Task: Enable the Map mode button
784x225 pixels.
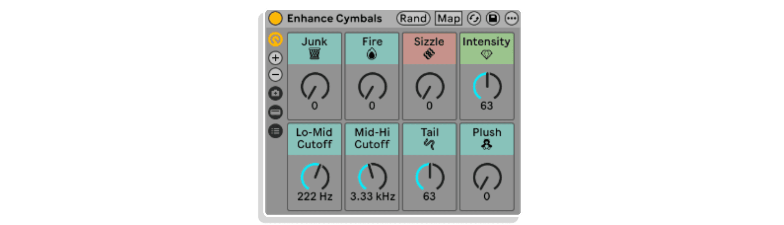Action: pos(448,18)
